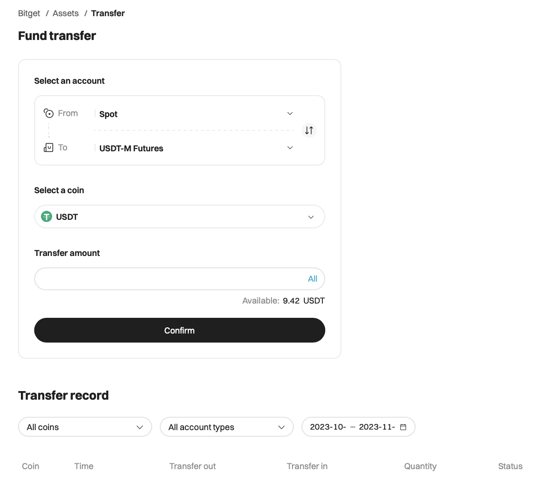
Task: Click the 2023-11 end date field
Action: tap(377, 427)
